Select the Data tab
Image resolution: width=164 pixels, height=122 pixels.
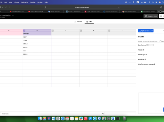pyautogui.click(x=89, y=21)
